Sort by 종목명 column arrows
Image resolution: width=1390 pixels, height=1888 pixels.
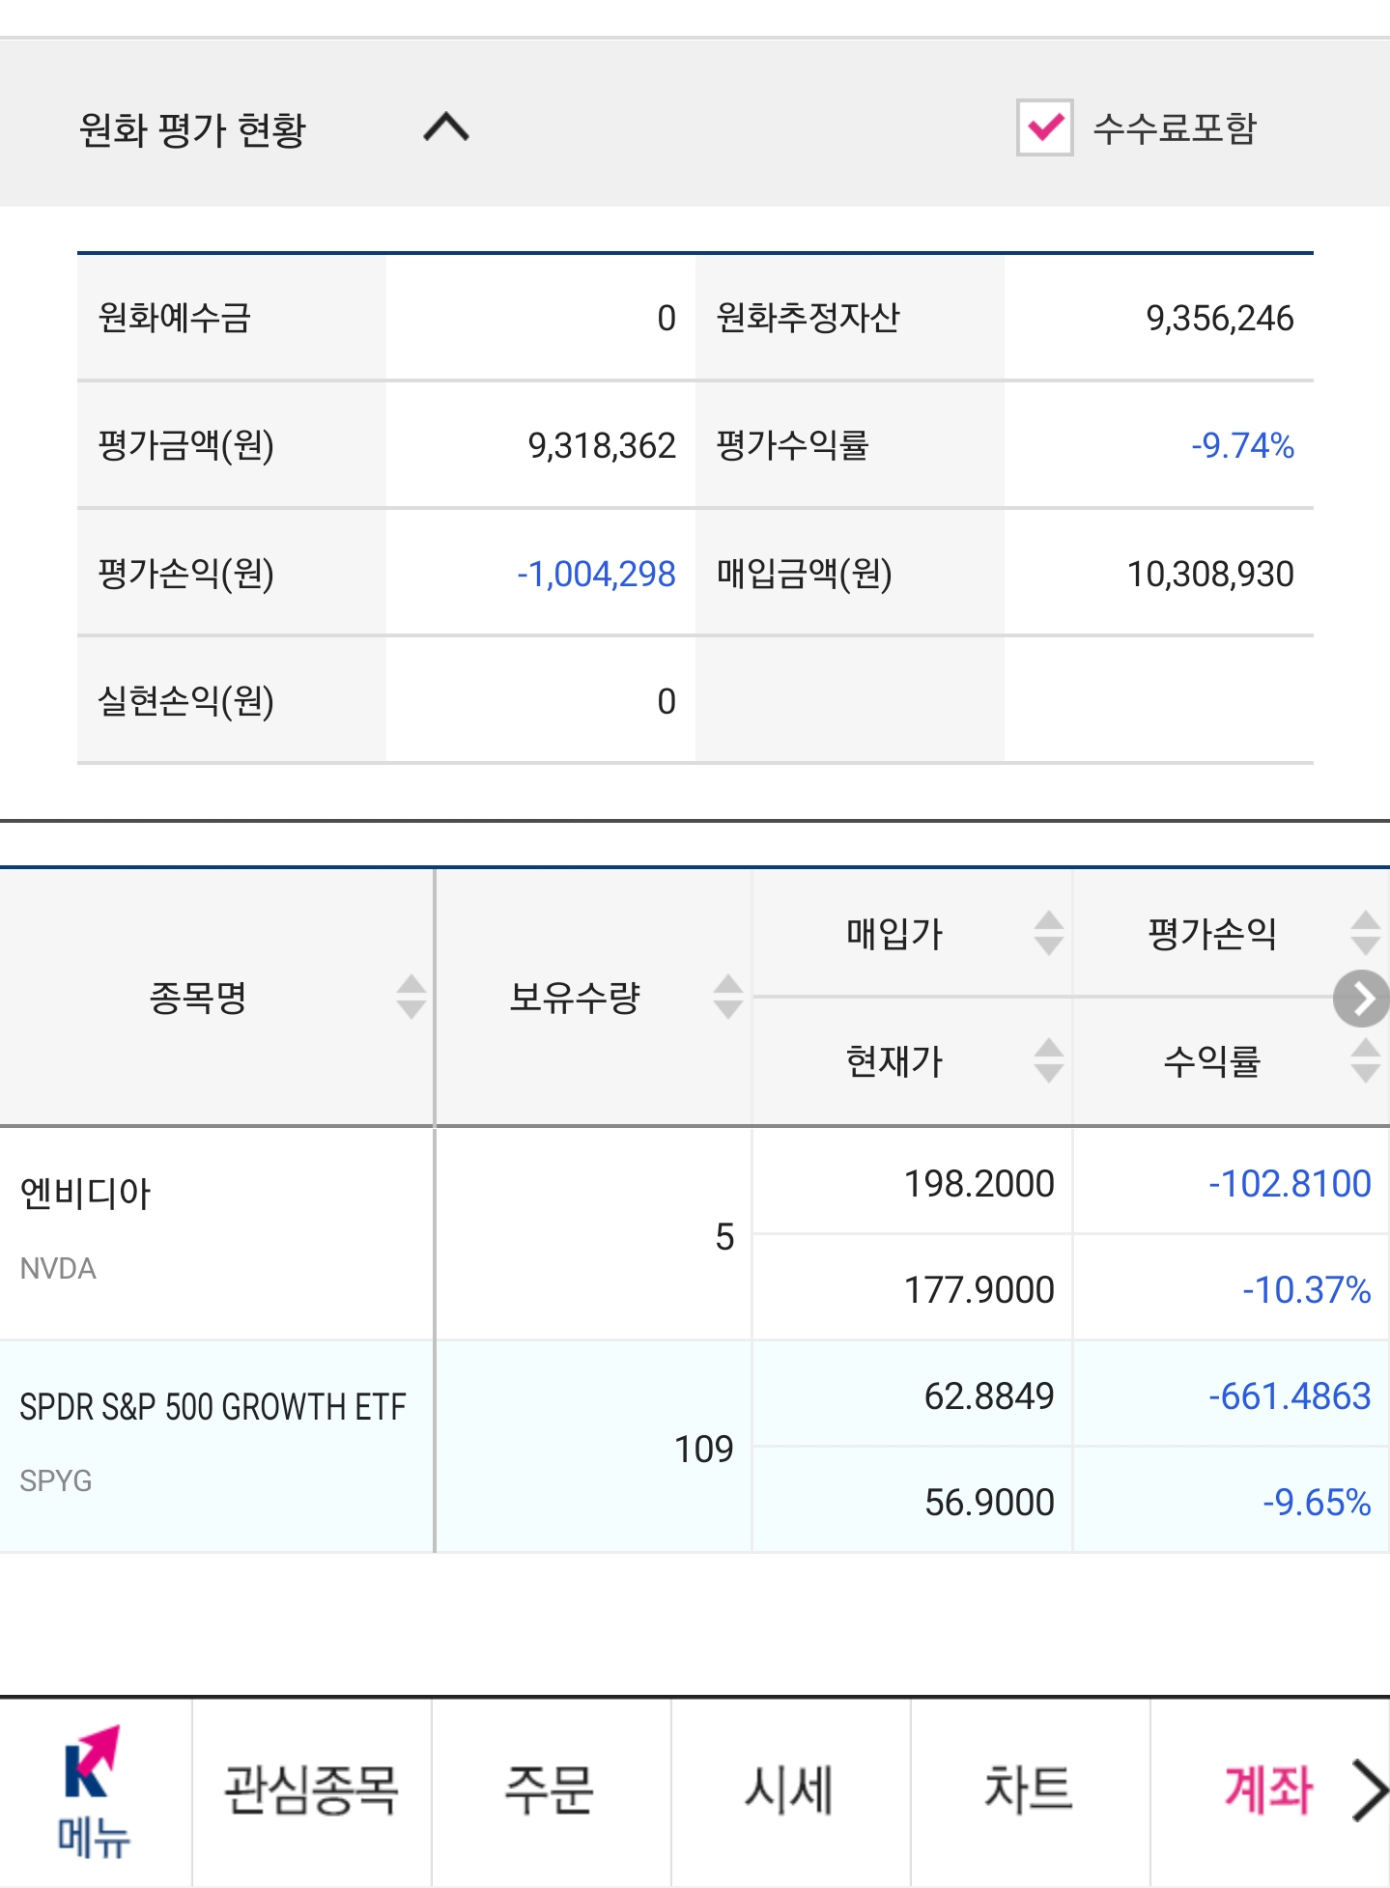point(411,997)
